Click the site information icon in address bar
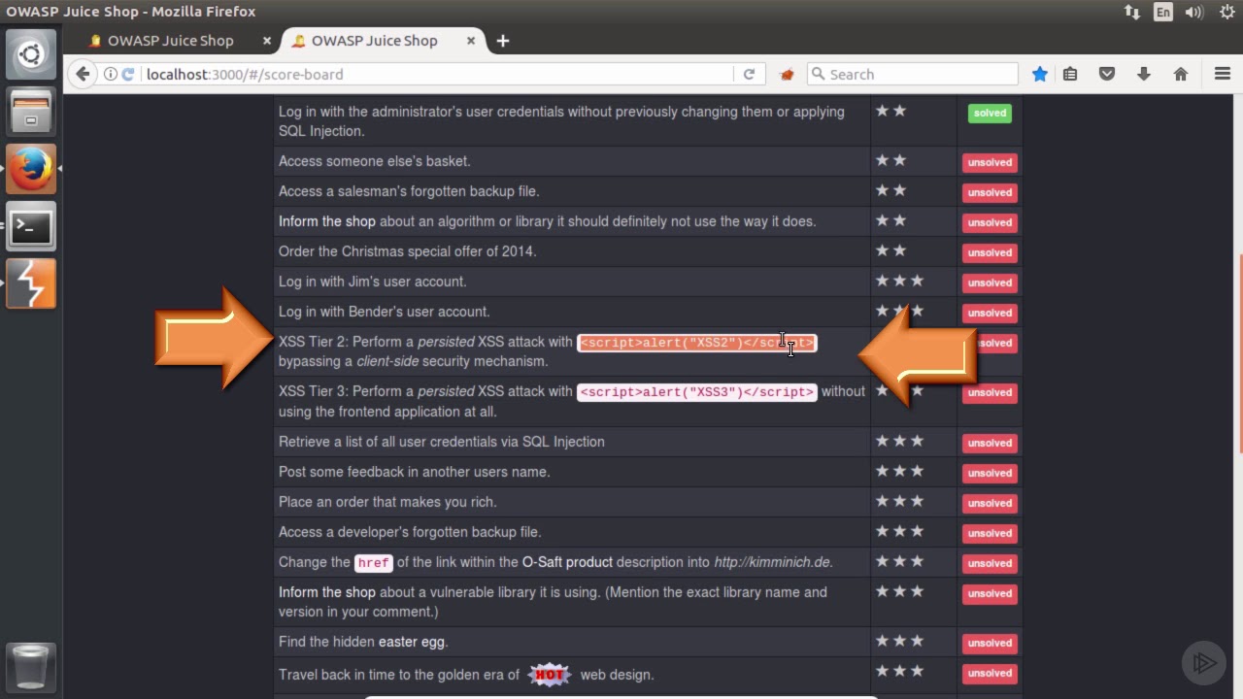The height and width of the screenshot is (699, 1243). (111, 74)
